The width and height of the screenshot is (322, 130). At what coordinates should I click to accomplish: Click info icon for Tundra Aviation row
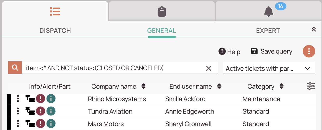(51, 111)
